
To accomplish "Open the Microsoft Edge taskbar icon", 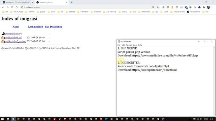I will coord(106,119).
